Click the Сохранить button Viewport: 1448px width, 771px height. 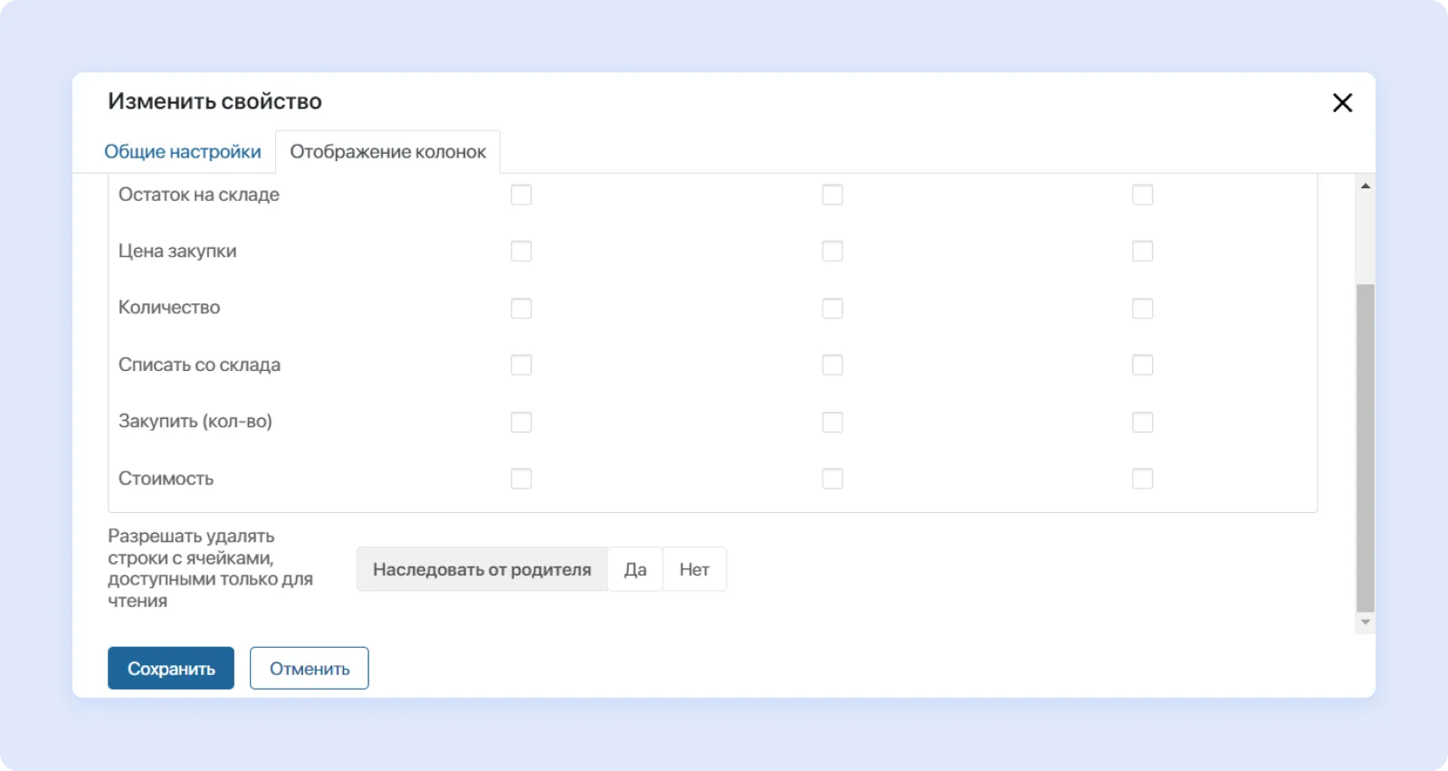(x=171, y=669)
